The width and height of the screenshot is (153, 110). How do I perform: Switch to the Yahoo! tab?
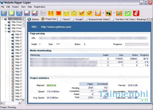pyautogui.click(x=64, y=19)
